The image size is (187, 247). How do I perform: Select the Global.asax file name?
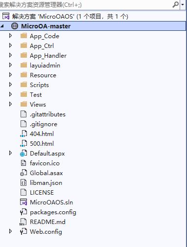pyautogui.click(x=47, y=173)
